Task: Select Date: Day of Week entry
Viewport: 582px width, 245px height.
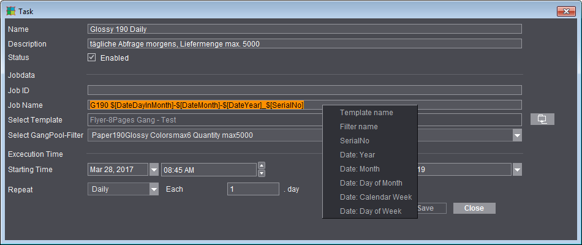Action: click(x=371, y=211)
